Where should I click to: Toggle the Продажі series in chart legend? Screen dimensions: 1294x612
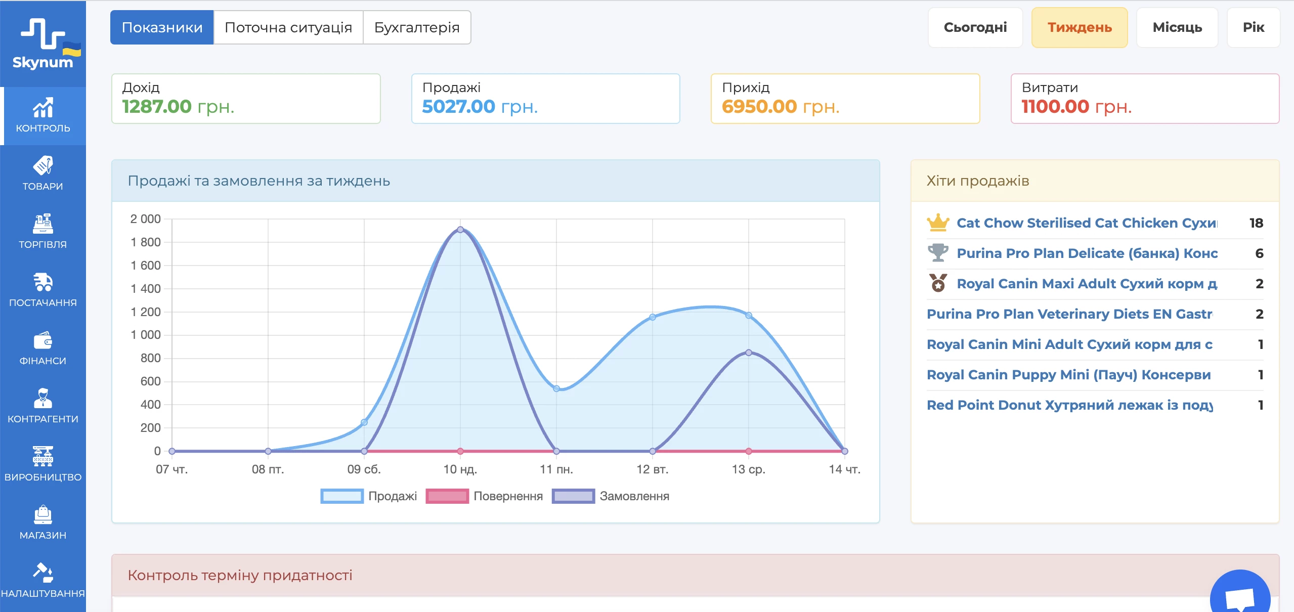click(369, 496)
